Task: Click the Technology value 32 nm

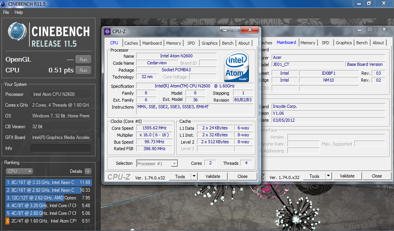Action: 147,77
